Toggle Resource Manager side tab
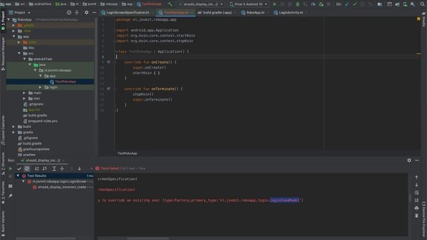The height and width of the screenshot is (240, 427). click(3, 54)
